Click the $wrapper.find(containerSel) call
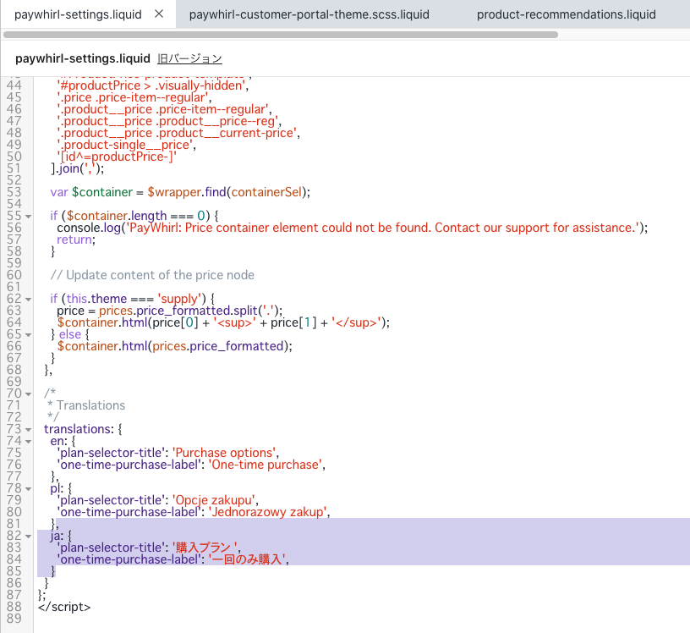 coord(227,192)
